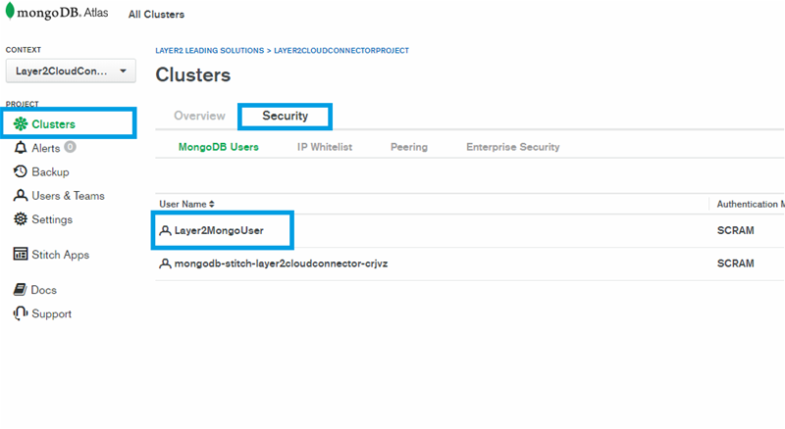The height and width of the screenshot is (429, 785).
Task: Click Layer2 Leading Solutions breadcrumb link
Action: (209, 50)
